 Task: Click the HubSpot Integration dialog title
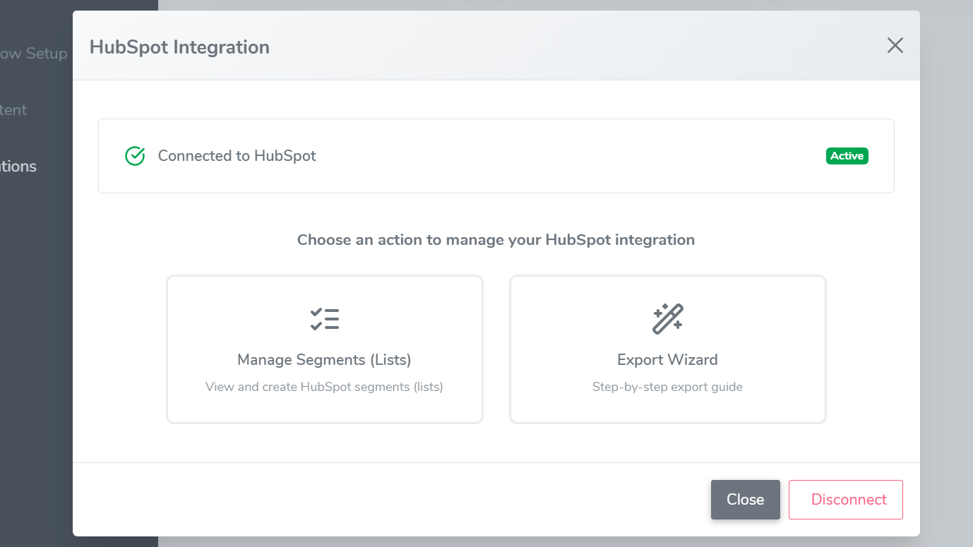pyautogui.click(x=179, y=47)
